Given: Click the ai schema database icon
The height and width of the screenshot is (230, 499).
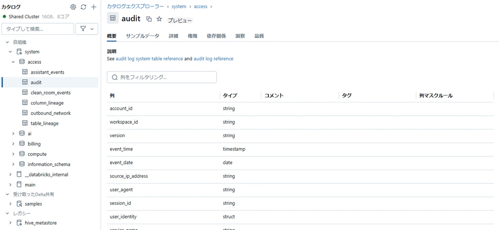Looking at the screenshot, I should click(22, 134).
